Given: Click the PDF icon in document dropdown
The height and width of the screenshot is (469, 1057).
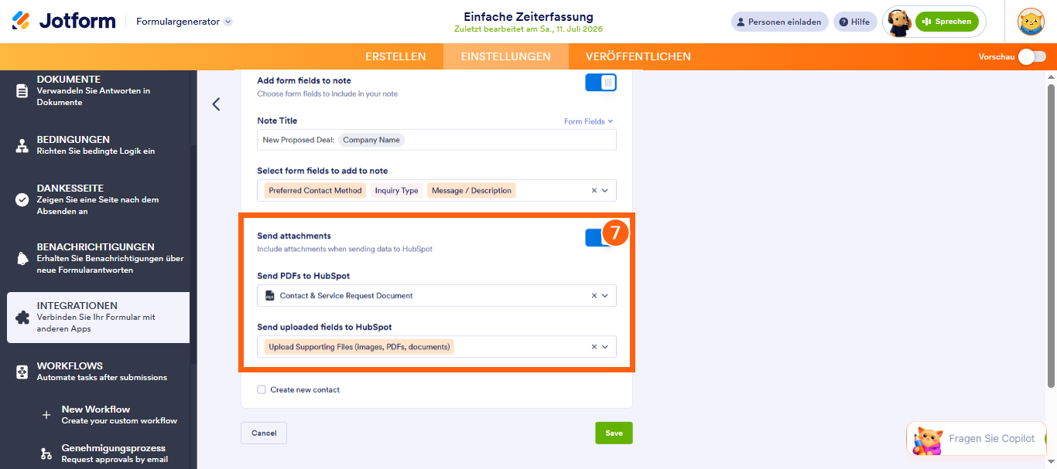Looking at the screenshot, I should [x=270, y=296].
